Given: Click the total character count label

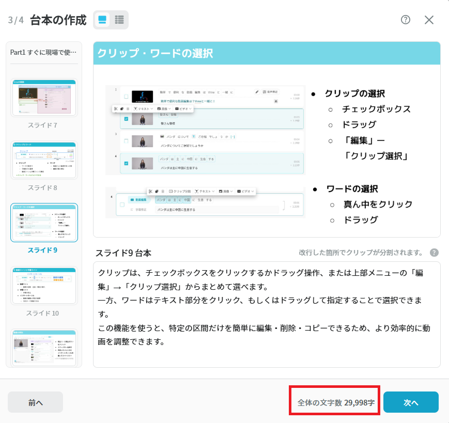Looking at the screenshot, I should 336,402.
